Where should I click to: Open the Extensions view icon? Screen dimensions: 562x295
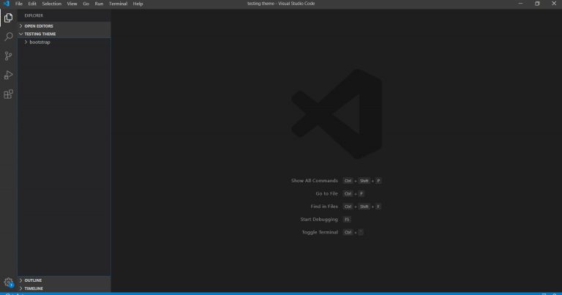tap(9, 94)
